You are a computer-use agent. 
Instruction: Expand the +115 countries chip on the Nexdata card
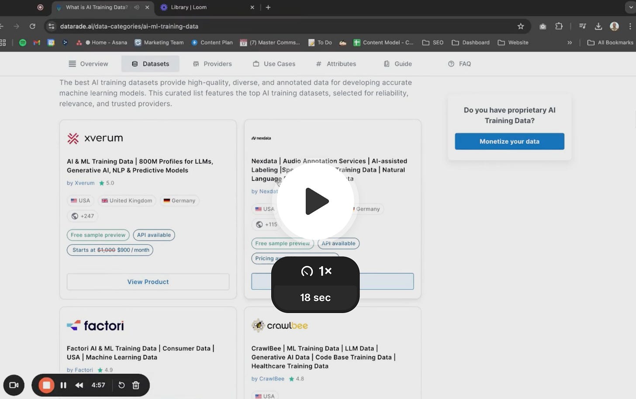point(267,224)
